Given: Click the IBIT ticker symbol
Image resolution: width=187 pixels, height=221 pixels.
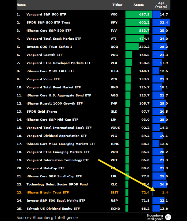Looking at the screenshot, I should tap(114, 192).
